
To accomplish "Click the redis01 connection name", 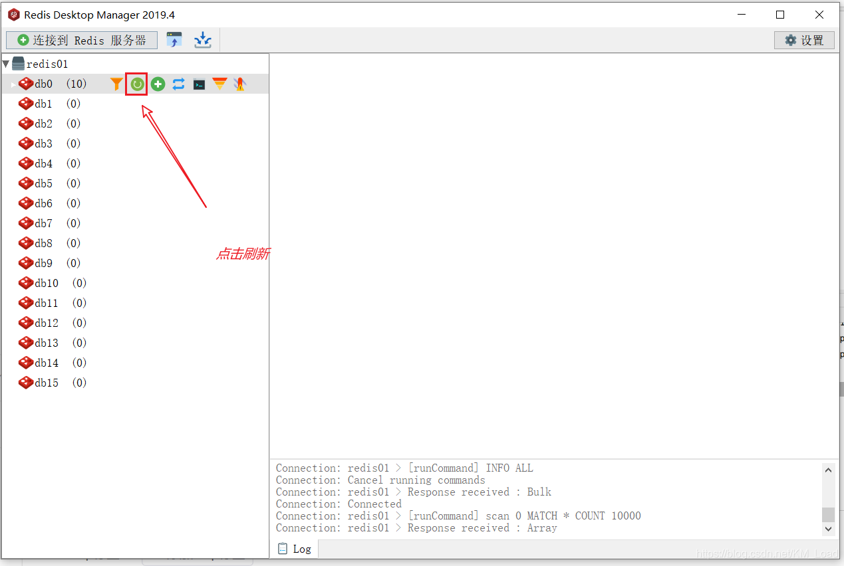I will [47, 64].
